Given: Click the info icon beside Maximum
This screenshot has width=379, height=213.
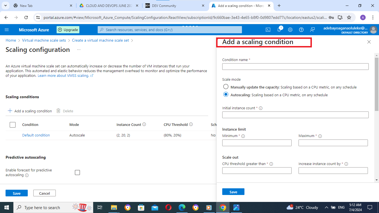Looking at the screenshot, I should (320, 136).
